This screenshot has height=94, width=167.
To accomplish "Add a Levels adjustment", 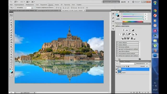I will (127, 30).
